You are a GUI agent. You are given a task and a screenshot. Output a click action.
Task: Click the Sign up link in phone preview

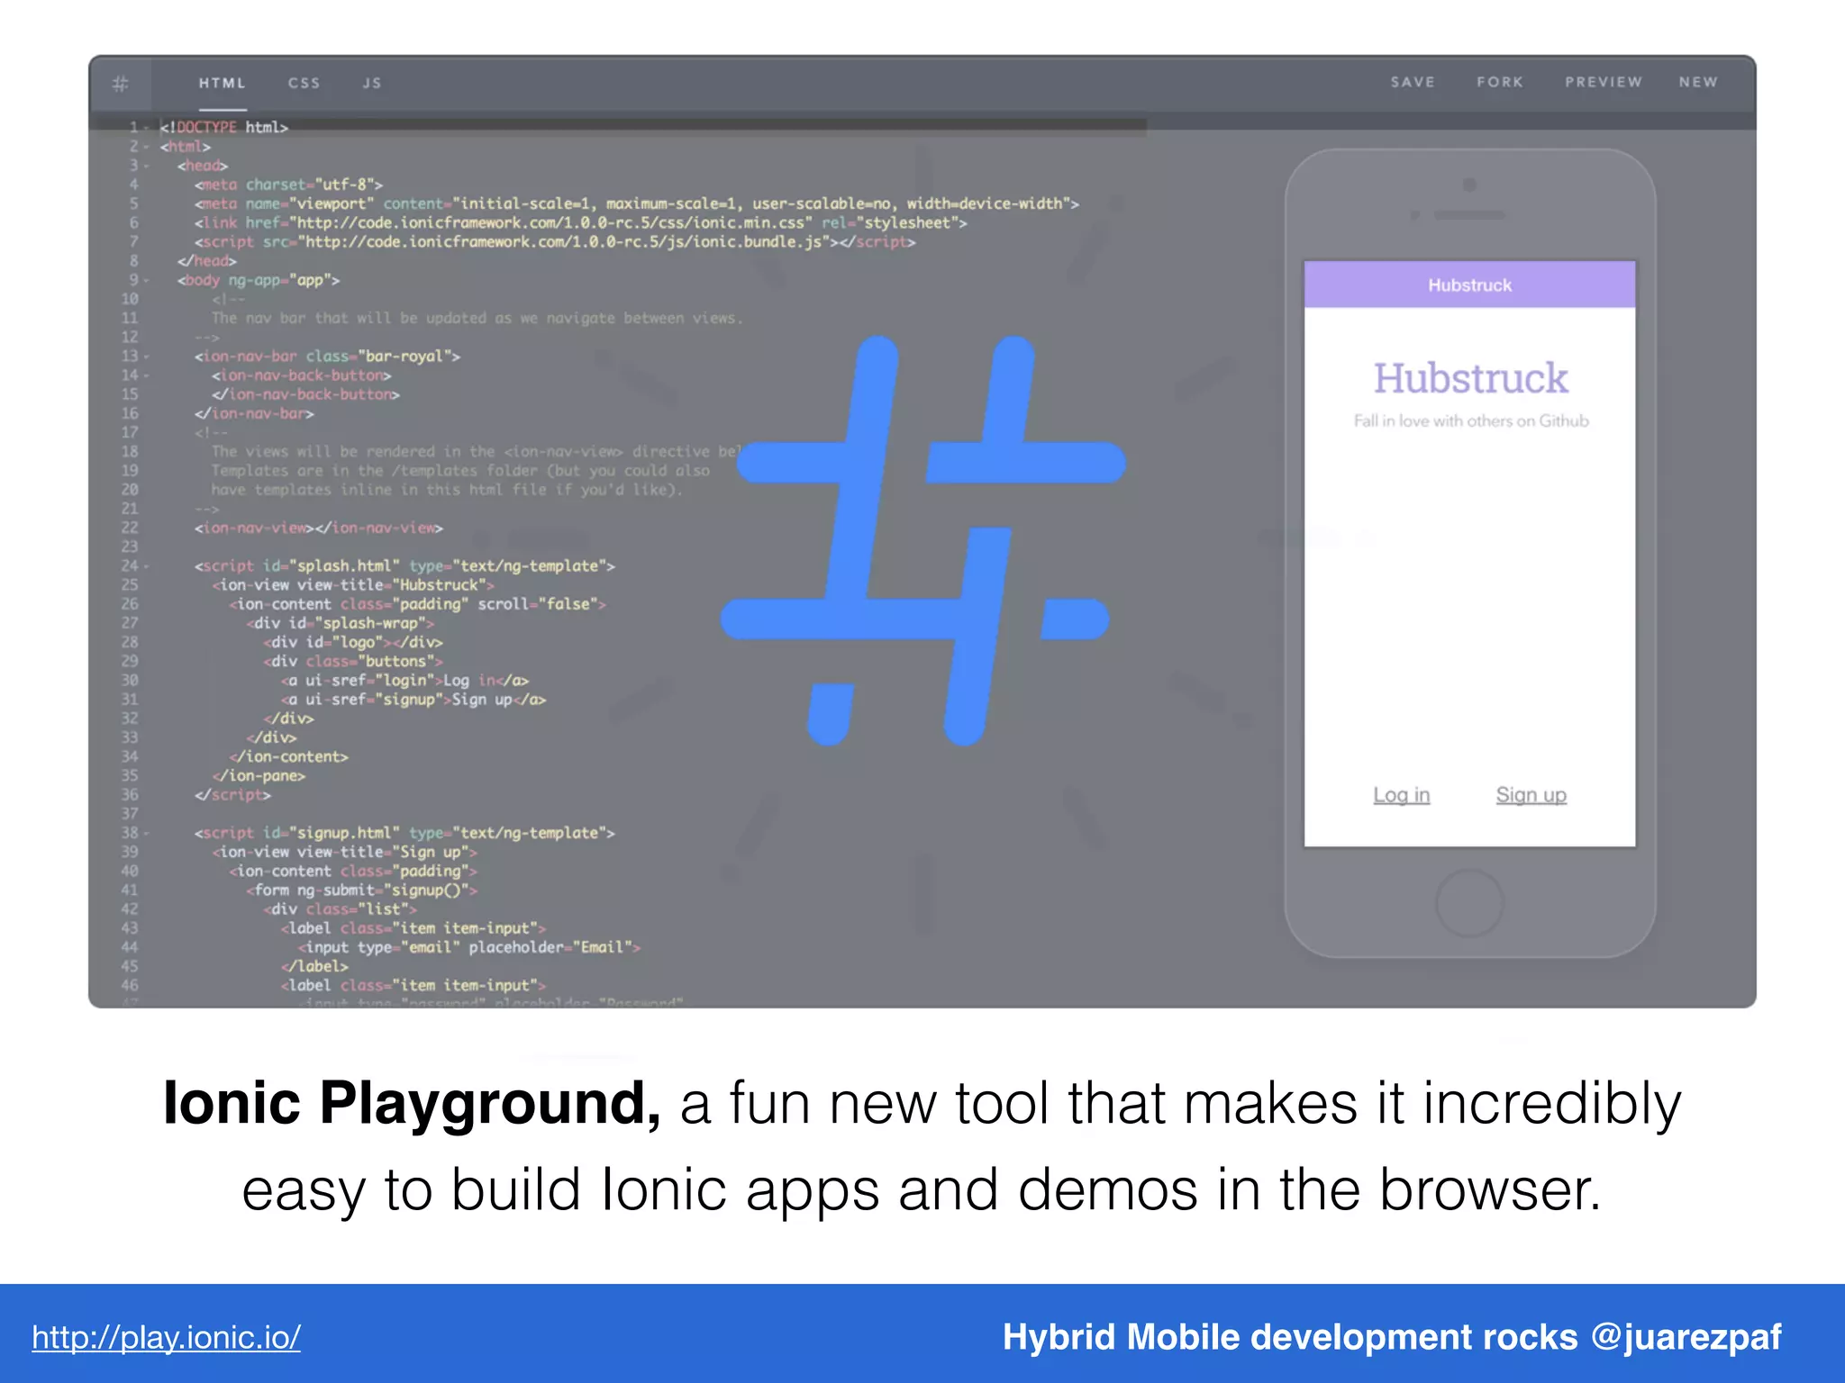click(1531, 795)
